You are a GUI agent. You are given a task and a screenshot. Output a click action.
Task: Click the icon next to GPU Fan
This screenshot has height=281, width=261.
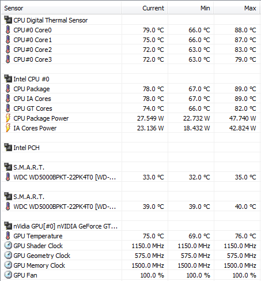(x=8, y=275)
